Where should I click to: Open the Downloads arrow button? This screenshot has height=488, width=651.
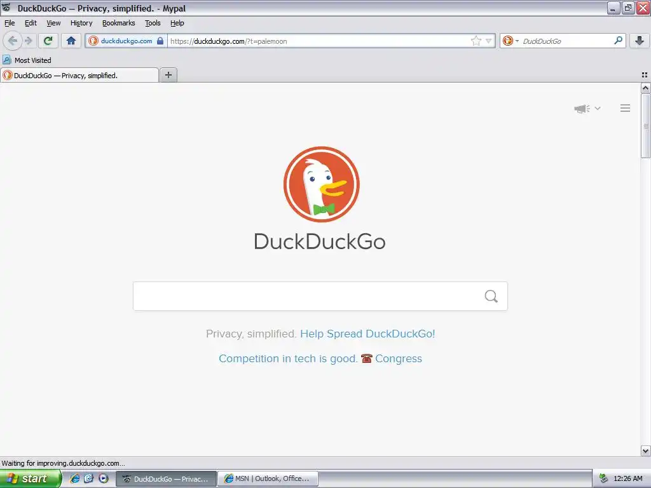point(640,41)
